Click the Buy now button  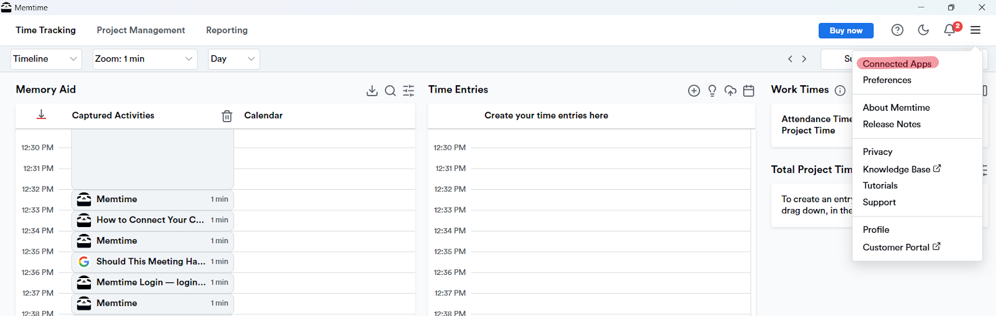[x=846, y=30]
